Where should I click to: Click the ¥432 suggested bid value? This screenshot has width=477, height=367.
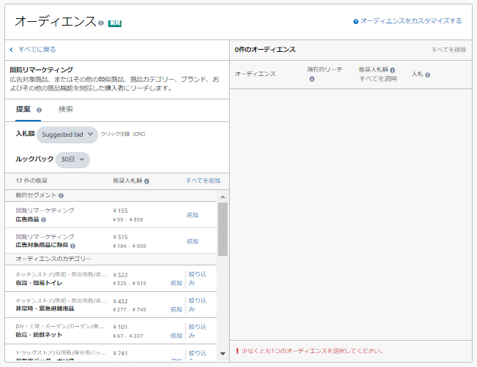point(121,301)
